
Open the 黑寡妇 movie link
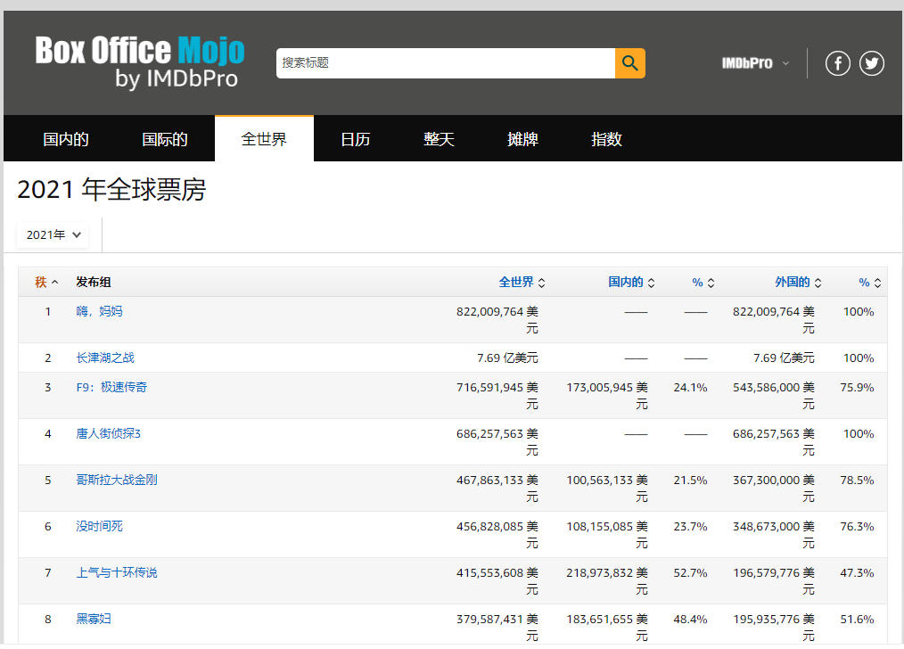[x=94, y=619]
